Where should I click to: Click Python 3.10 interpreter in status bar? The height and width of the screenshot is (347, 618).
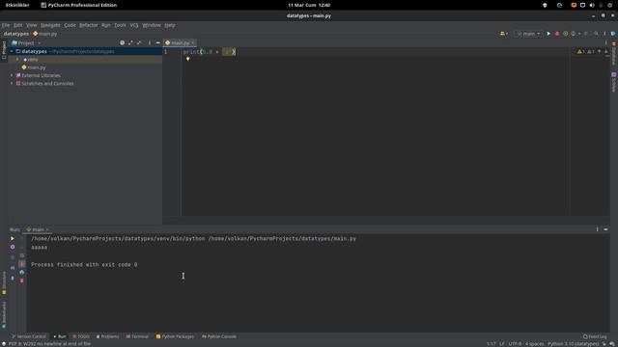pos(573,344)
